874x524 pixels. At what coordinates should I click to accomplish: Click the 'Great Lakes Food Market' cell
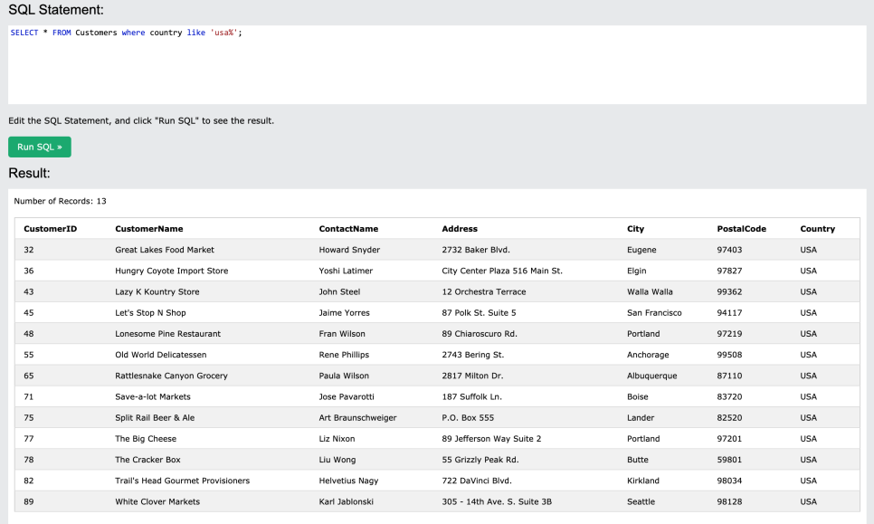coord(165,250)
